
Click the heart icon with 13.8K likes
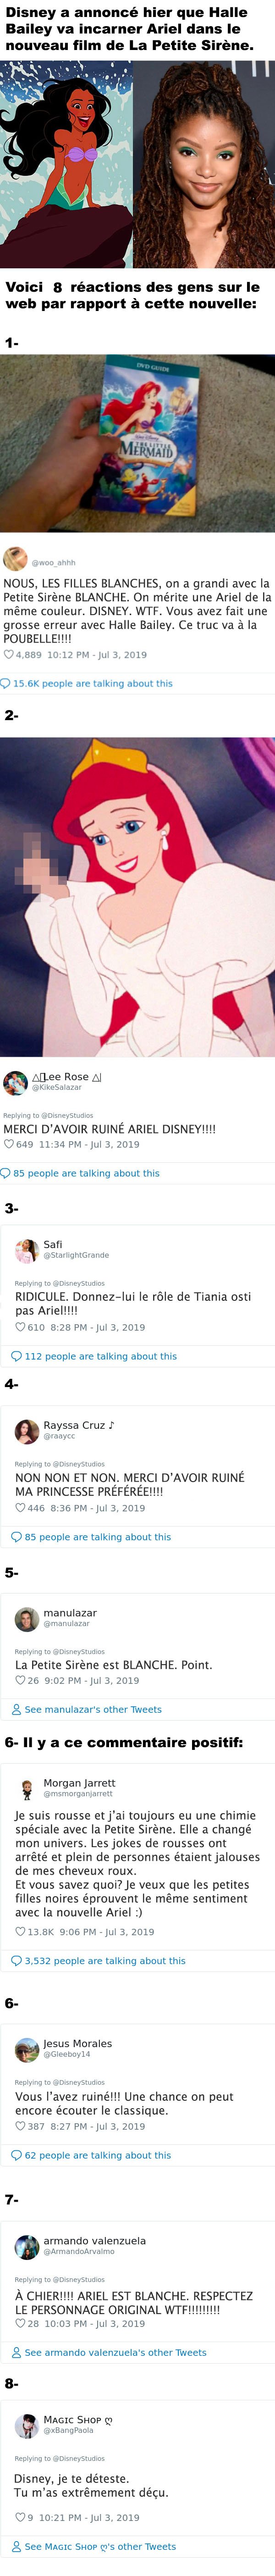20,1932
